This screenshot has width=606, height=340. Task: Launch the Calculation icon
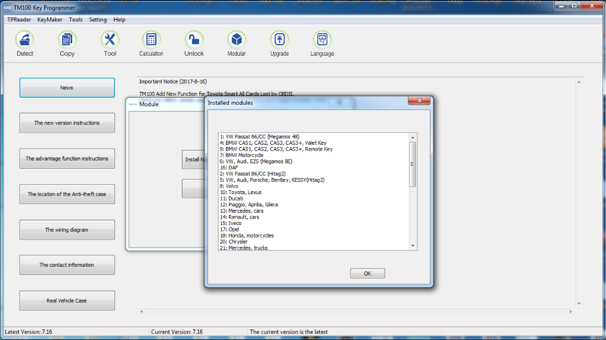point(151,44)
